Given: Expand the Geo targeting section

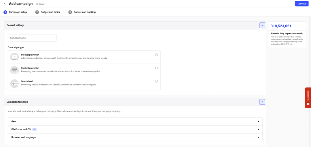Looking at the screenshot, I should coord(259,122).
